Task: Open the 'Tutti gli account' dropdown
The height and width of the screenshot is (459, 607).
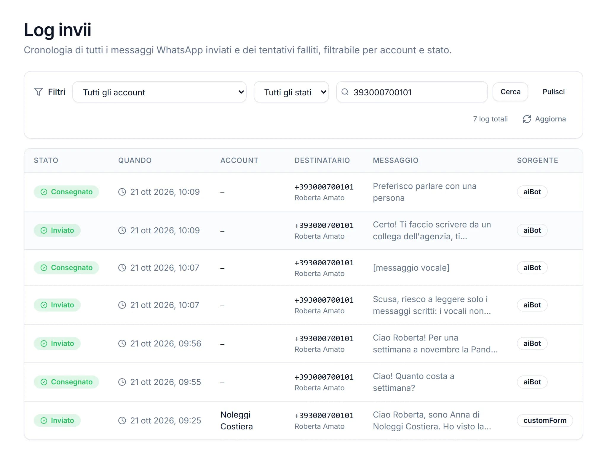Action: pos(159,92)
